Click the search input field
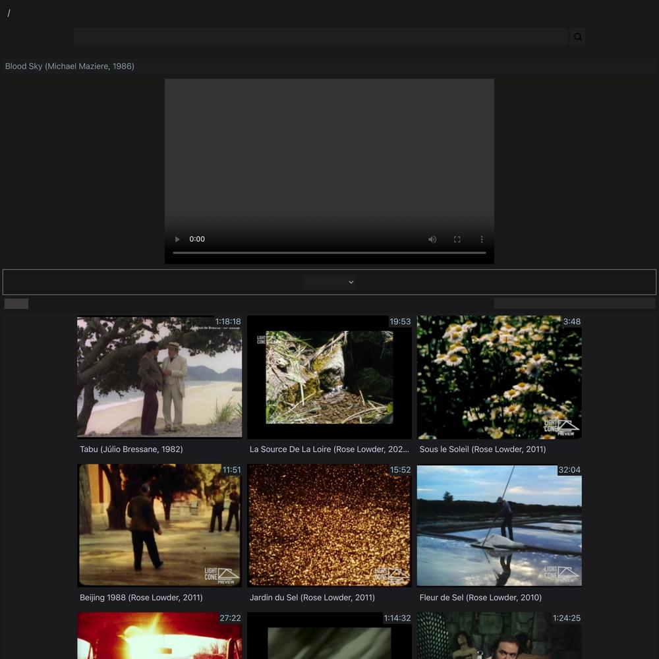 click(321, 37)
